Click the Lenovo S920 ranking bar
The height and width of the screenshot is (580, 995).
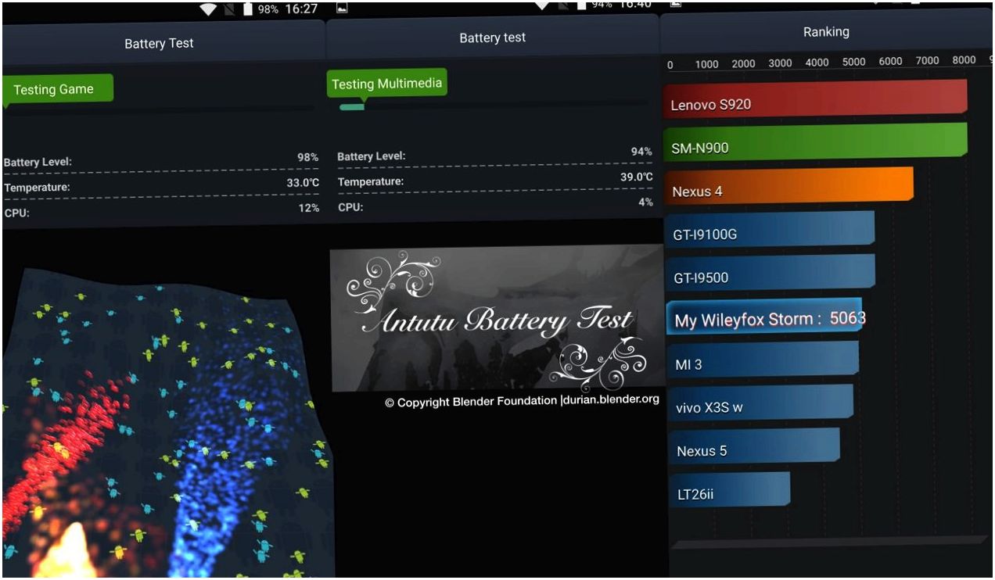click(815, 98)
